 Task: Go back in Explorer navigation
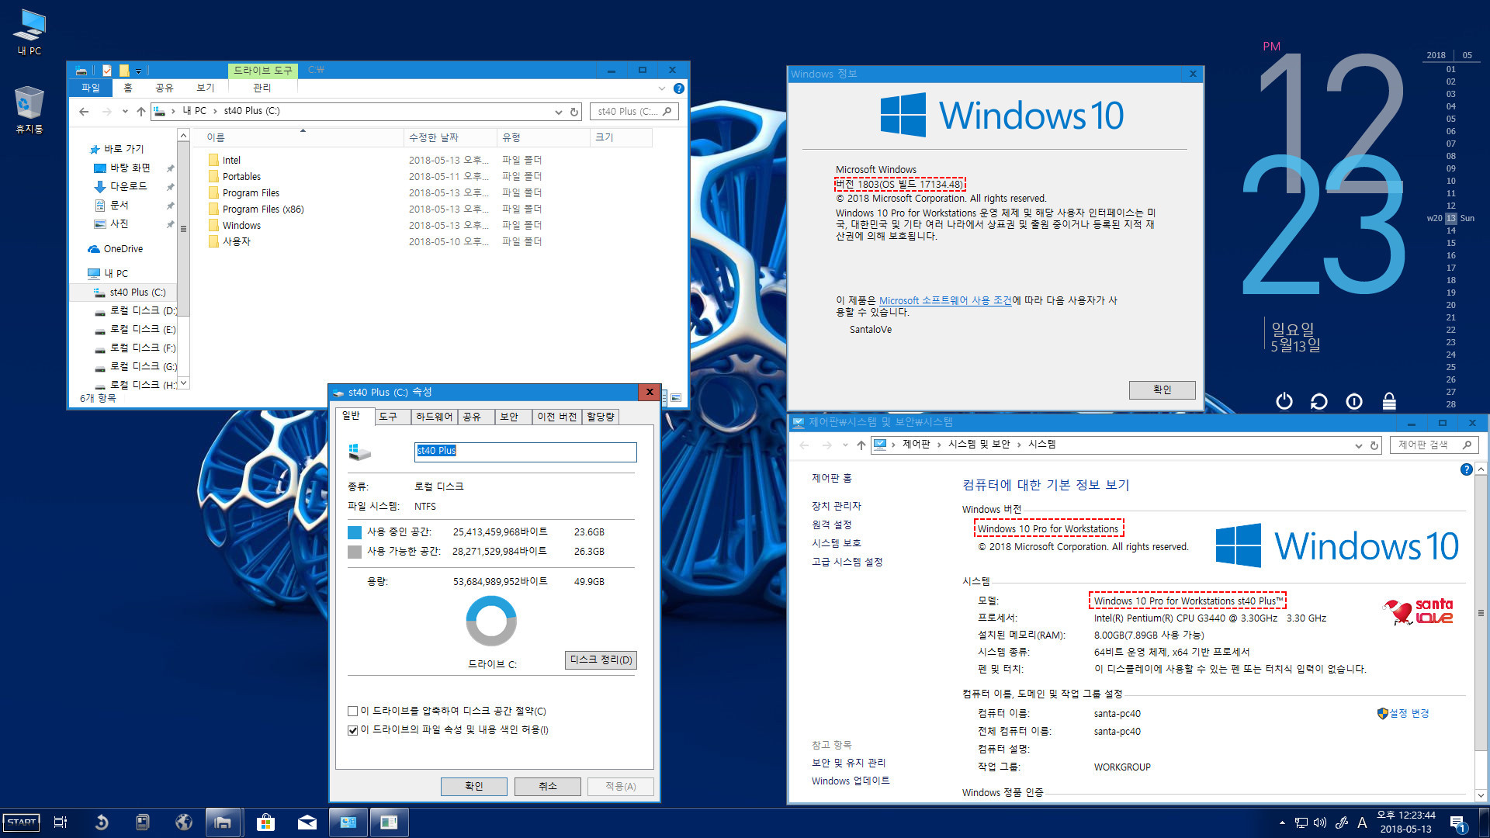[84, 112]
